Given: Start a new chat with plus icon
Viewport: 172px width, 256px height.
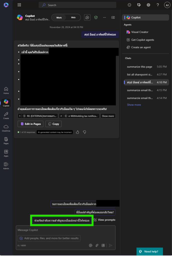Looking at the screenshot, I should (x=87, y=17).
